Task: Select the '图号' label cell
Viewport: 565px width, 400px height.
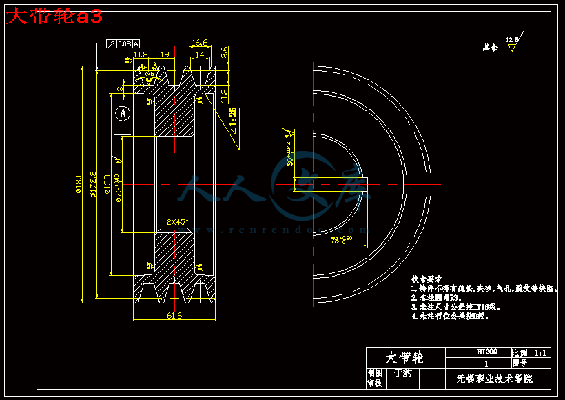Action: [520, 363]
